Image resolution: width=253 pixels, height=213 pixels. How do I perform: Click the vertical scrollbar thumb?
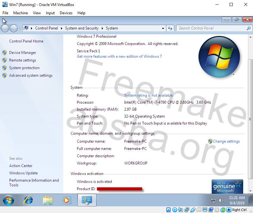(250, 119)
